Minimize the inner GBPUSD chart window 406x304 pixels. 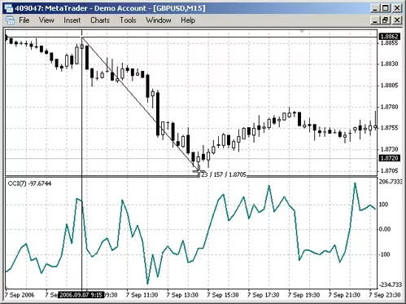[375, 20]
